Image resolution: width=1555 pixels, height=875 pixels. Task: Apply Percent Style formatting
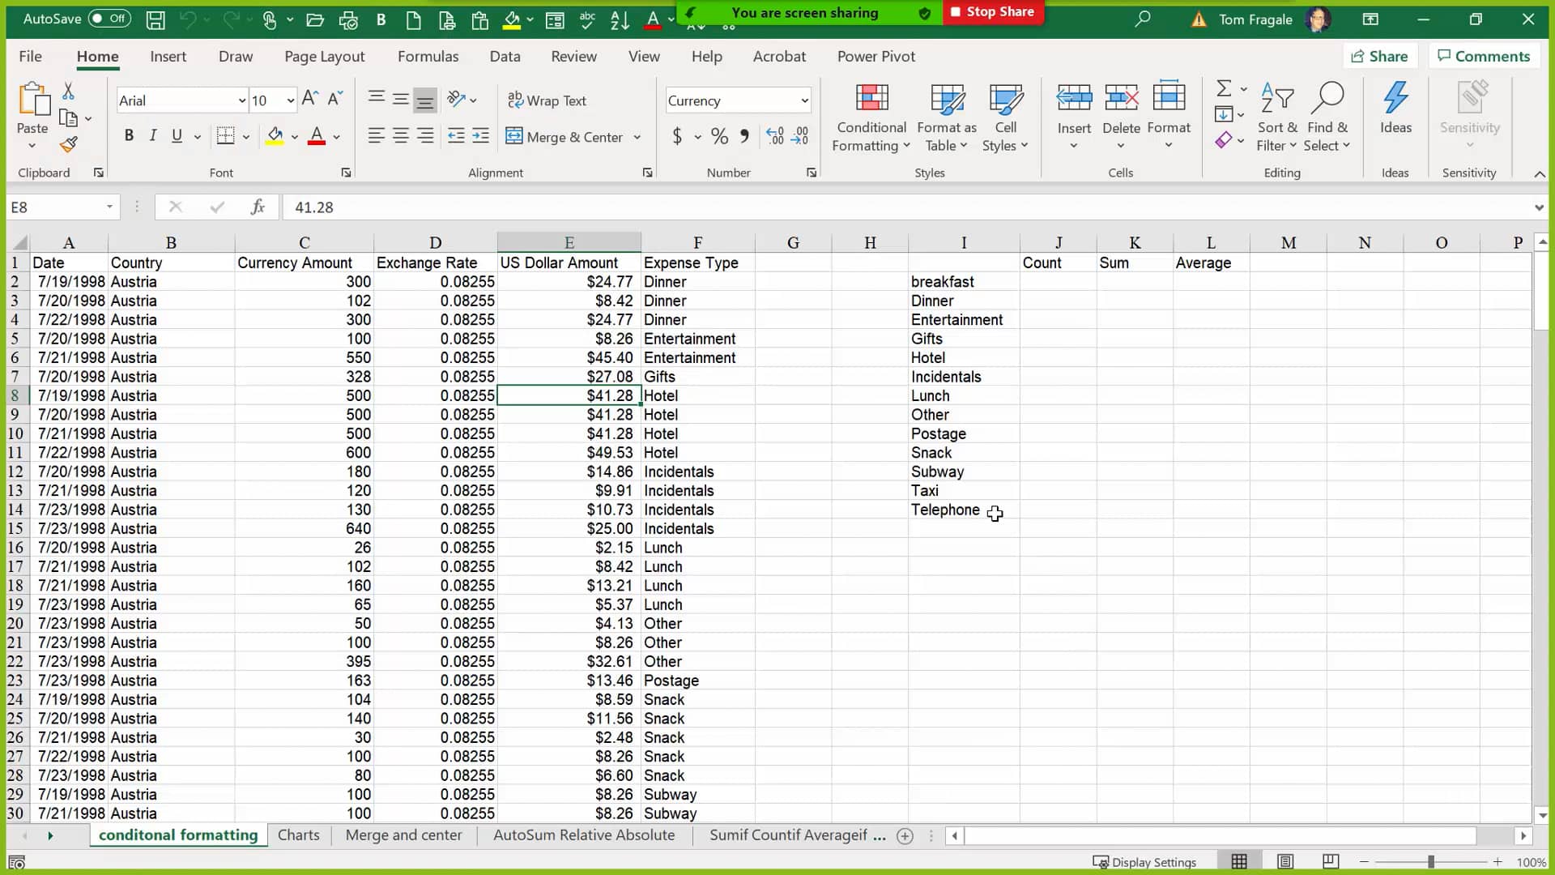tap(719, 136)
